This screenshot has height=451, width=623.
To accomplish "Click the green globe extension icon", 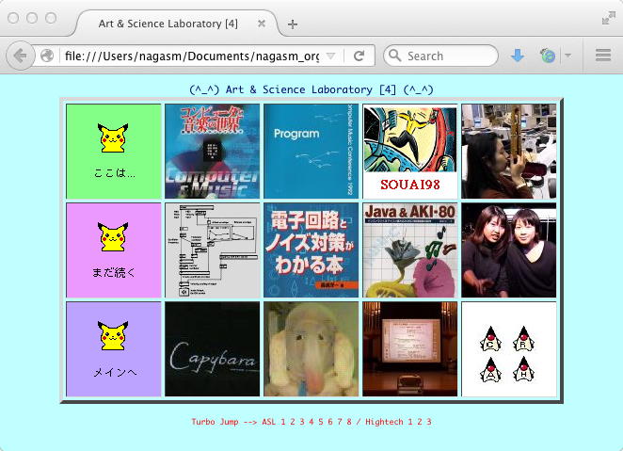I will point(548,56).
